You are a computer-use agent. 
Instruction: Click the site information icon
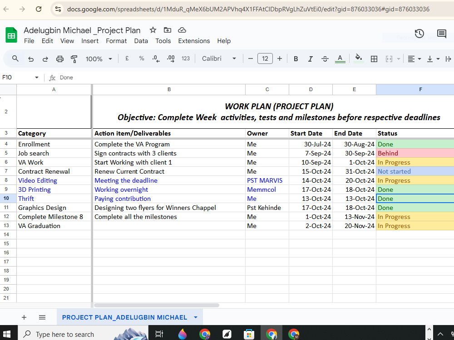(x=58, y=9)
